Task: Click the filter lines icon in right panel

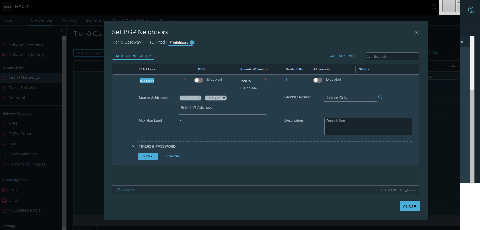Action: coord(470,28)
